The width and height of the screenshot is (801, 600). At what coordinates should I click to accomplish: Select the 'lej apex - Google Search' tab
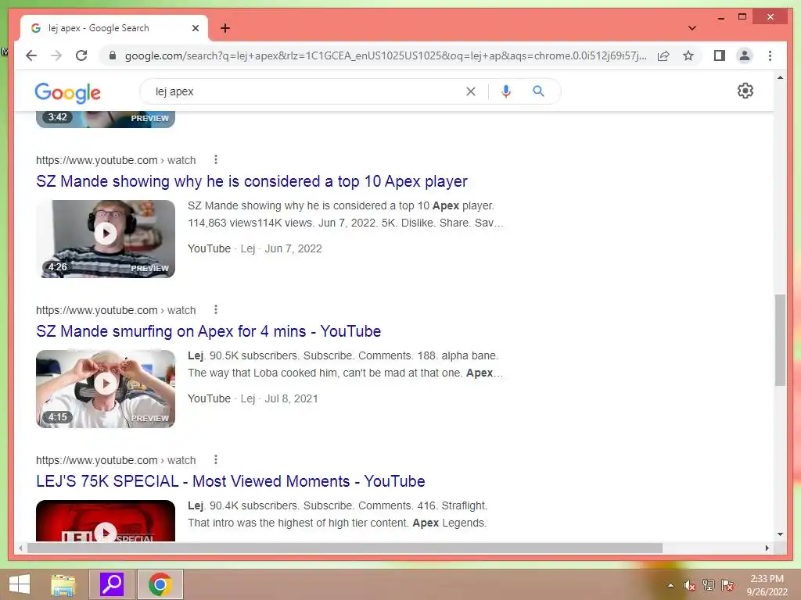(x=114, y=28)
